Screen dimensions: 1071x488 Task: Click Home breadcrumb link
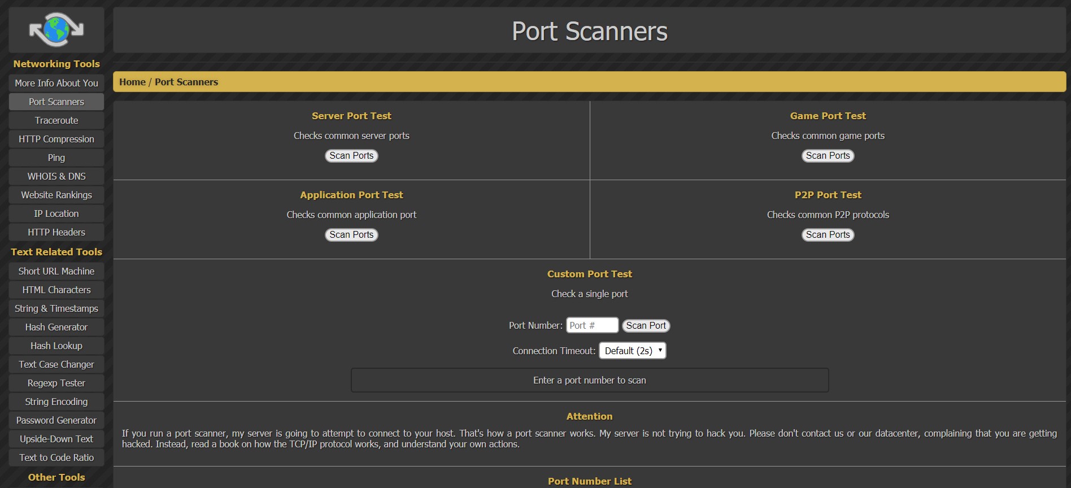point(132,82)
